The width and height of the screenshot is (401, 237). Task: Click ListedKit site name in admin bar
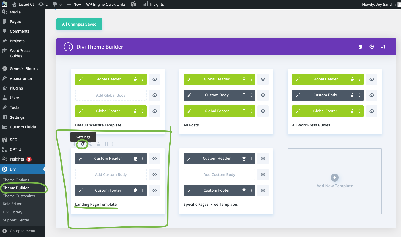pos(23,4)
